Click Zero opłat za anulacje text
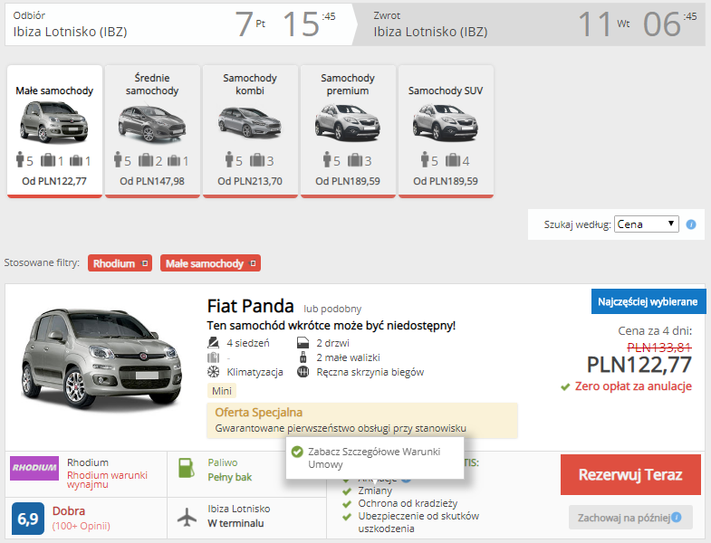 [x=633, y=386]
